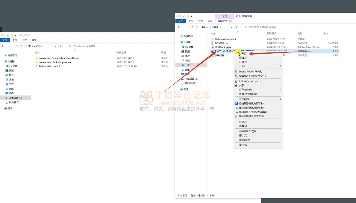Open quick access dropdown in DR5白金高级版 title bar
Viewport: 356px width, 203px height.
click(191, 16)
